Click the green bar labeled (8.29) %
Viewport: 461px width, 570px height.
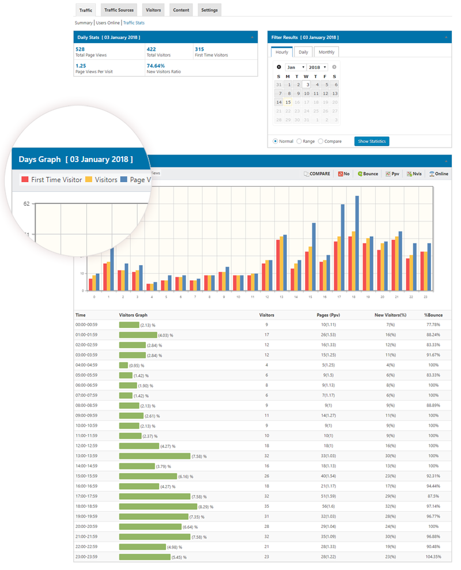[158, 507]
